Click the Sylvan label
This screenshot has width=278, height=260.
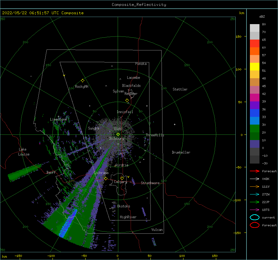[x=118, y=91]
